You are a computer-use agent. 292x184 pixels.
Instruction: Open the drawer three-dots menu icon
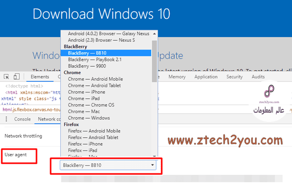6,119
